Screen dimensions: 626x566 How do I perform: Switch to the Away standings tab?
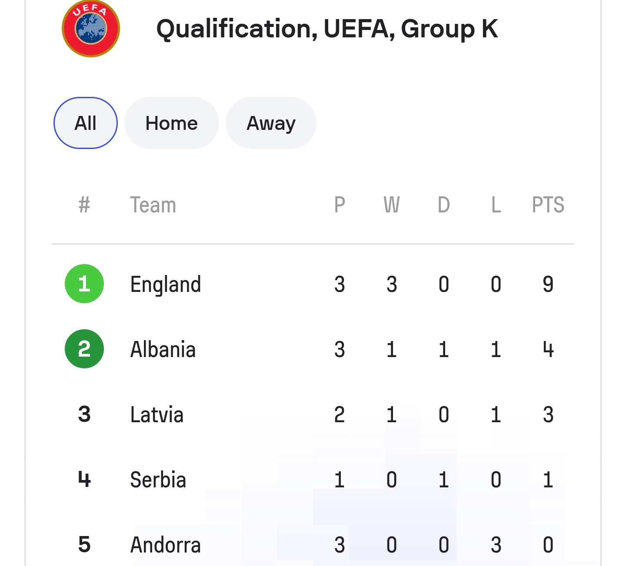tap(271, 123)
